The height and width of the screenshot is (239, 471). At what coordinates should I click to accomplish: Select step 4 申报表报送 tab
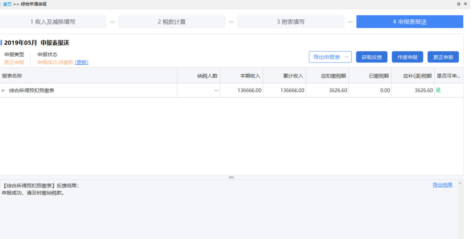click(409, 22)
